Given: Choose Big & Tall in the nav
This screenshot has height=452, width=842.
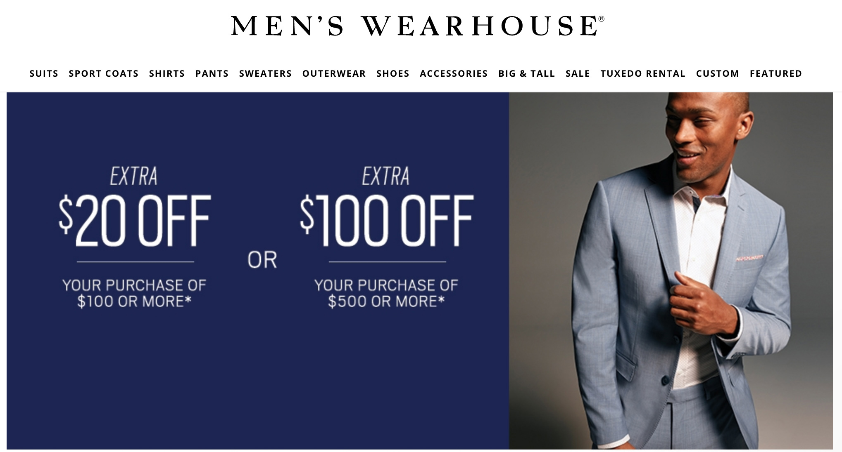Looking at the screenshot, I should (x=526, y=73).
